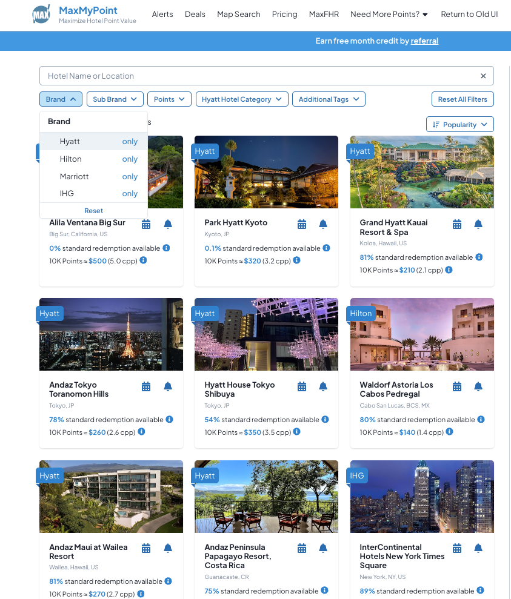Click the Reset All Filters button

462,99
